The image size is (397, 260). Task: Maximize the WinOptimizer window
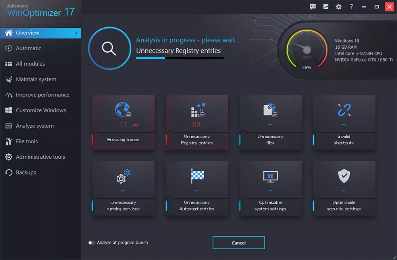[377, 7]
